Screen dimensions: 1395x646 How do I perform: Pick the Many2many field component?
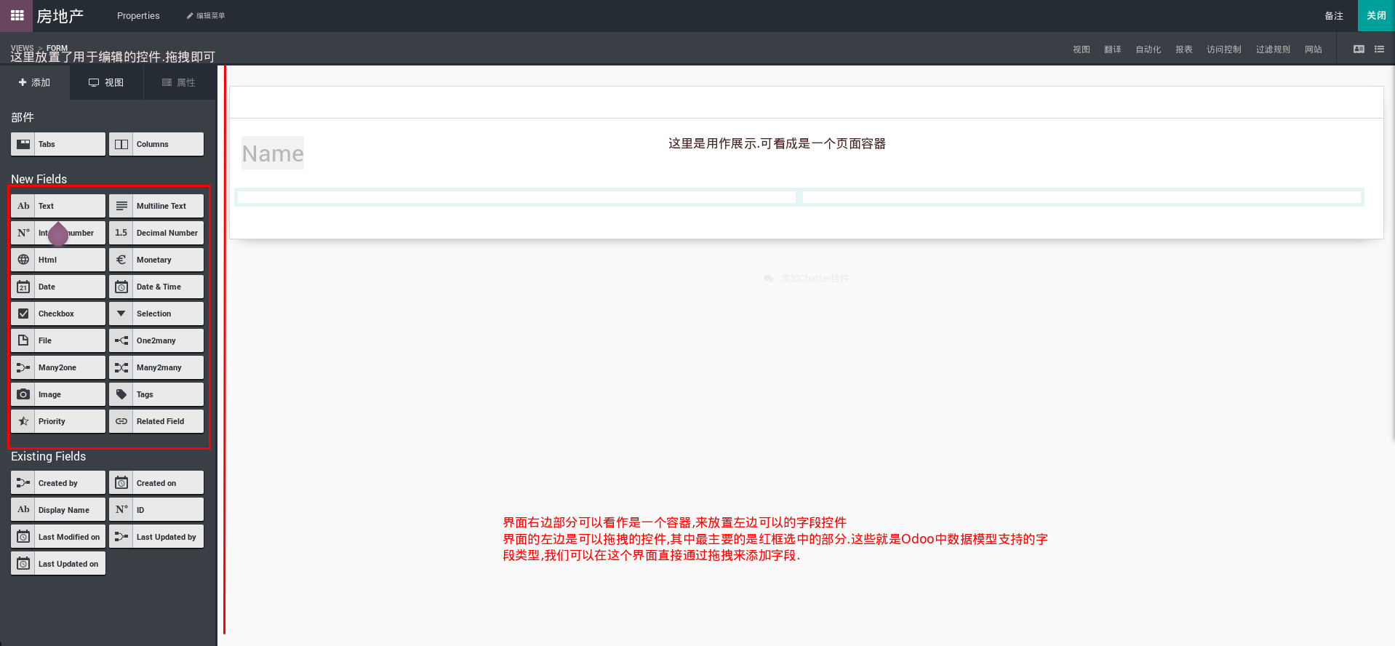(156, 367)
